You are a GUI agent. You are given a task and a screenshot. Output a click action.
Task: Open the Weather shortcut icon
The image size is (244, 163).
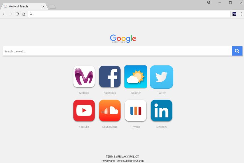coord(136,77)
